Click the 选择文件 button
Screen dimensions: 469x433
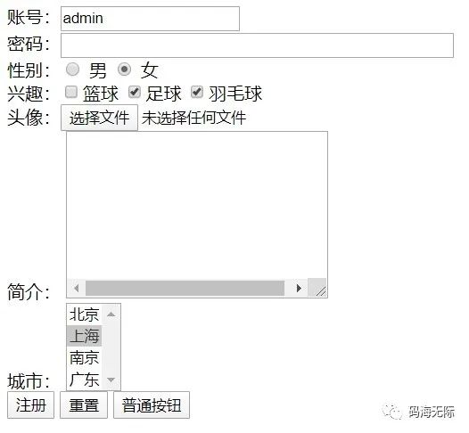pyautogui.click(x=99, y=118)
